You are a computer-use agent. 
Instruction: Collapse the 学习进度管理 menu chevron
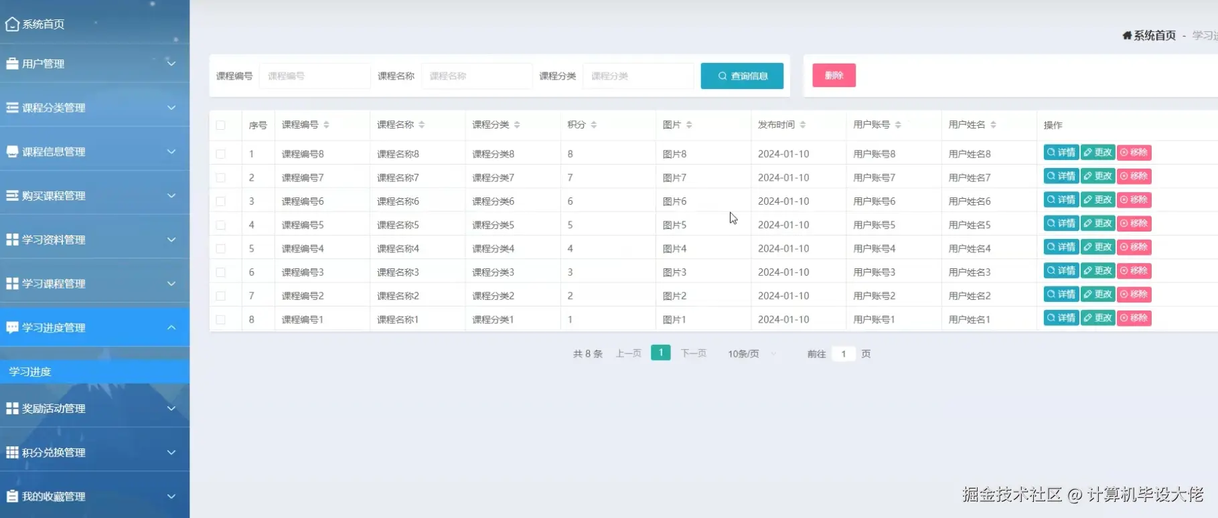coord(171,327)
